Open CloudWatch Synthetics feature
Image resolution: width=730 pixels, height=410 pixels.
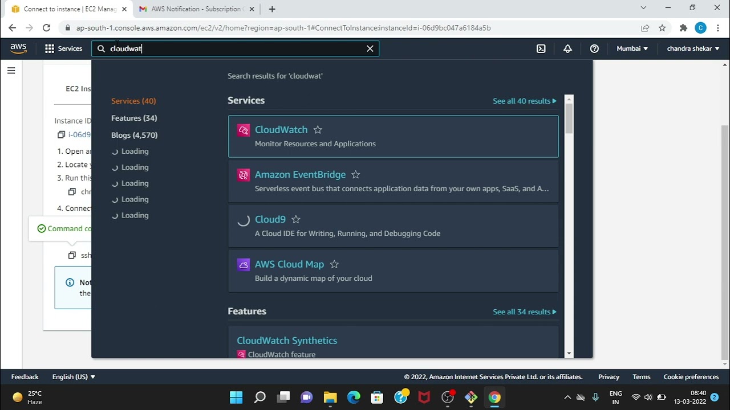coord(287,341)
